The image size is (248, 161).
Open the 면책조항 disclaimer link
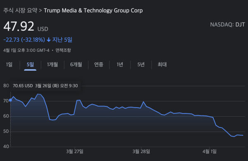(x=63, y=50)
